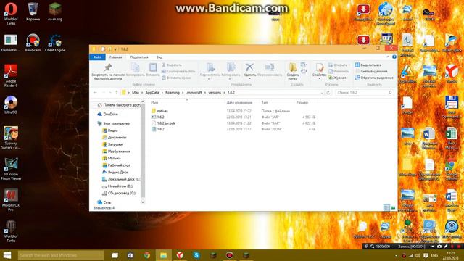Sort by Имя column header

(x=154, y=103)
